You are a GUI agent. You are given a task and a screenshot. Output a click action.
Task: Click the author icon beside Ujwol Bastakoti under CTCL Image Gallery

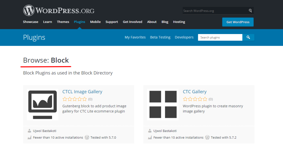pos(29,131)
